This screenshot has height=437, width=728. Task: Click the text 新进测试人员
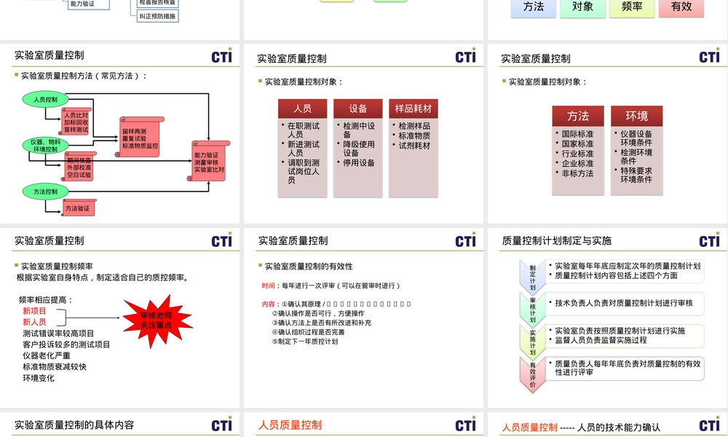point(304,149)
